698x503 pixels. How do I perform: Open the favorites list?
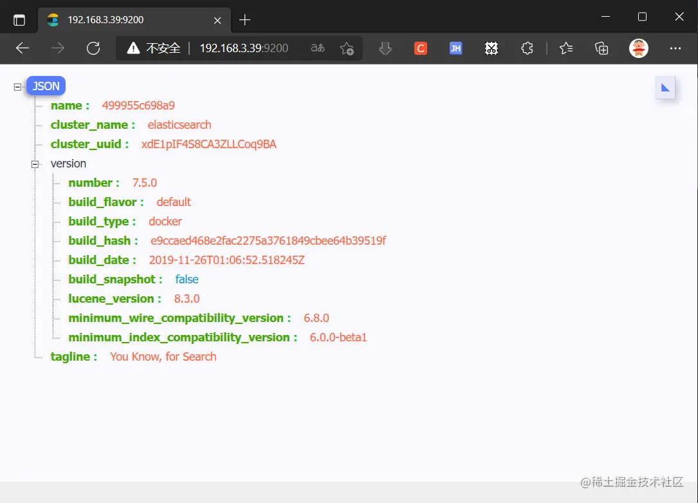pos(565,48)
